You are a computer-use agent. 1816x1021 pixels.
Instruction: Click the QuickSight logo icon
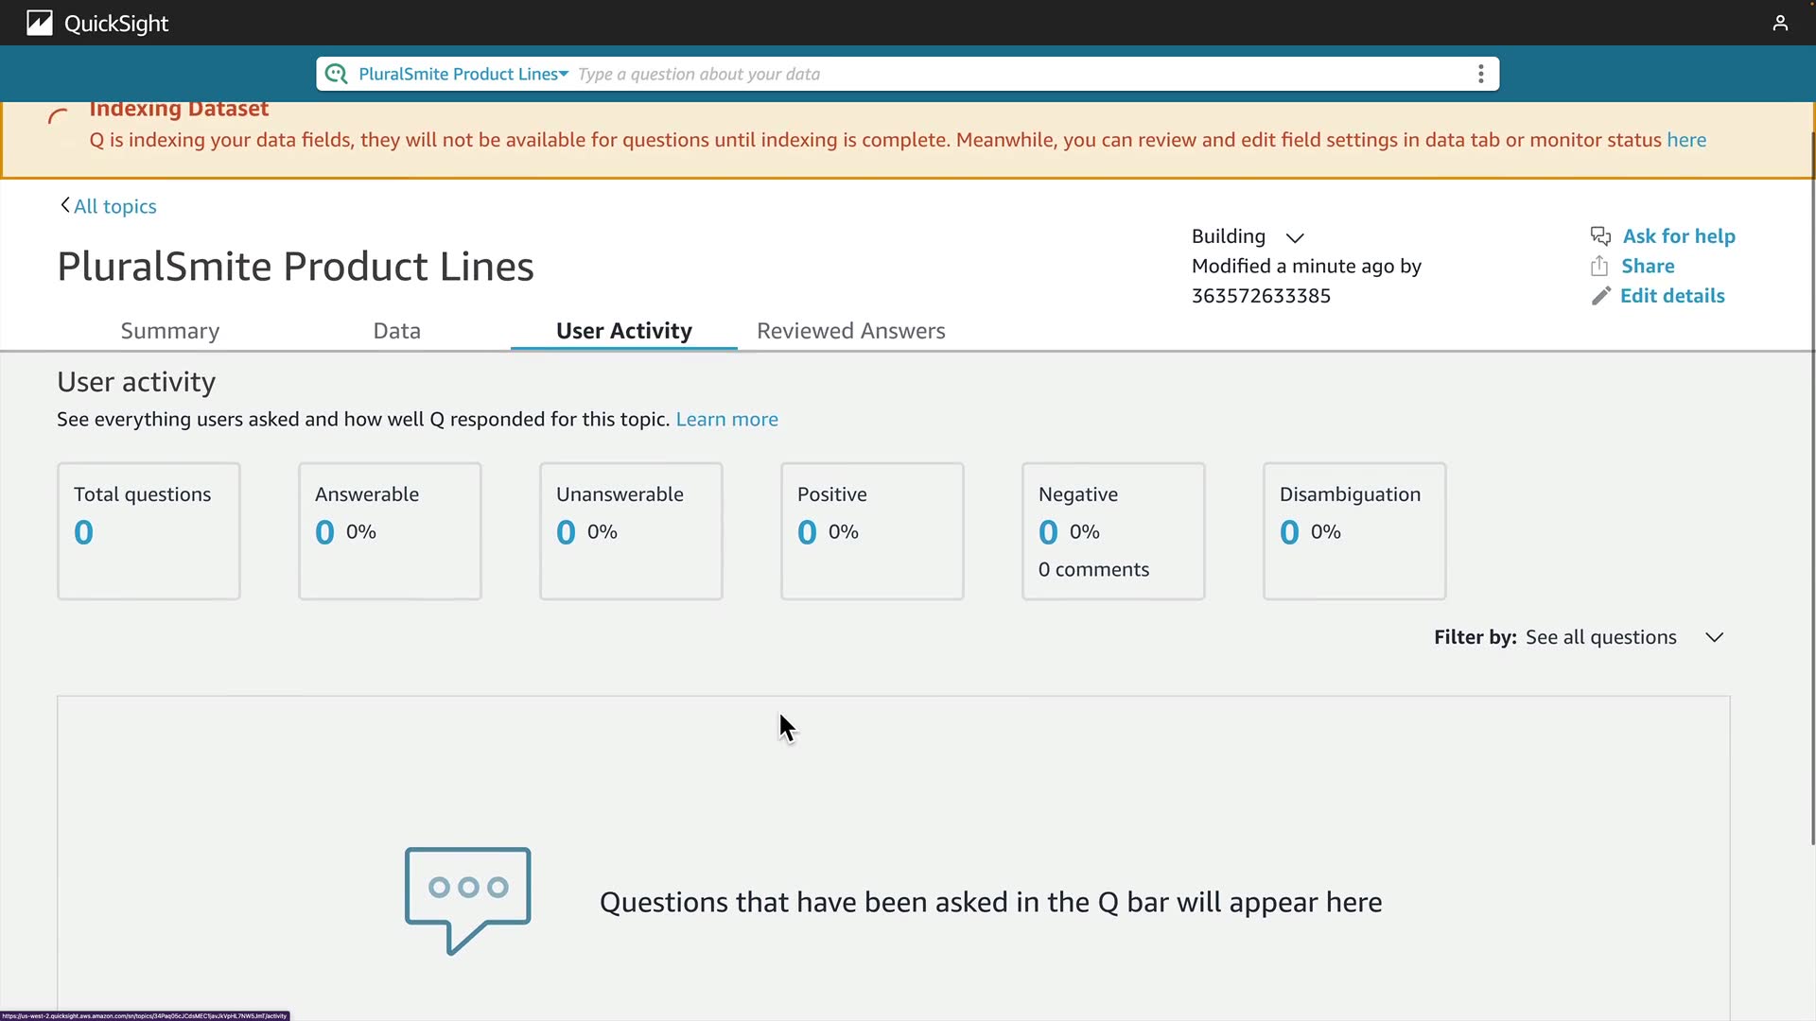coord(39,23)
